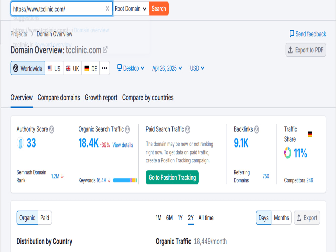This screenshot has height=252, width=336.
Task: Click the Desktop monitor icon
Action: tap(119, 68)
